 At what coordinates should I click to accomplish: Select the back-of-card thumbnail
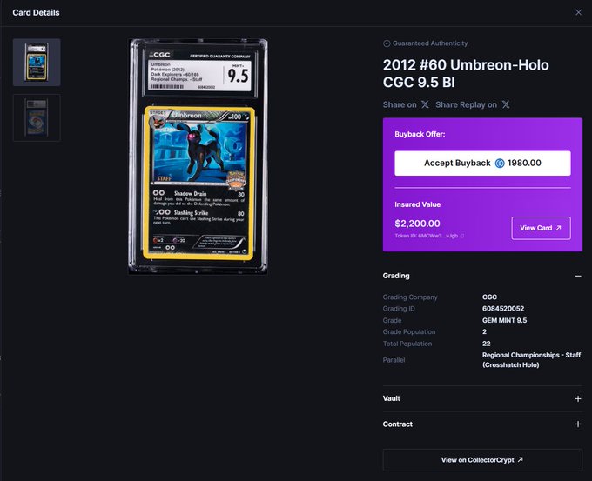tap(37, 117)
